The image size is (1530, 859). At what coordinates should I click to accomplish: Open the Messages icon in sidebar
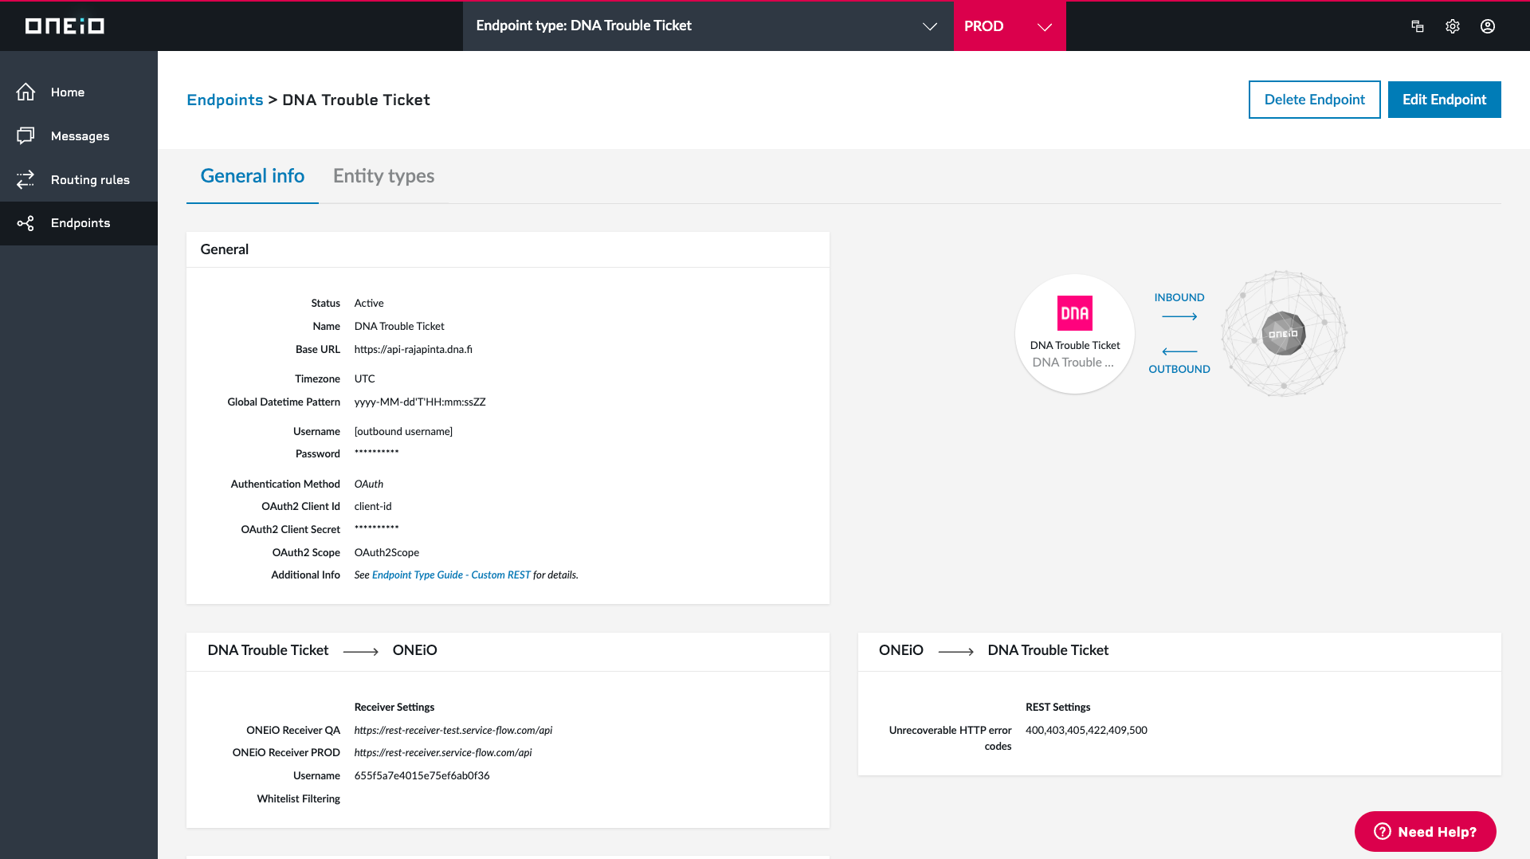pos(25,136)
